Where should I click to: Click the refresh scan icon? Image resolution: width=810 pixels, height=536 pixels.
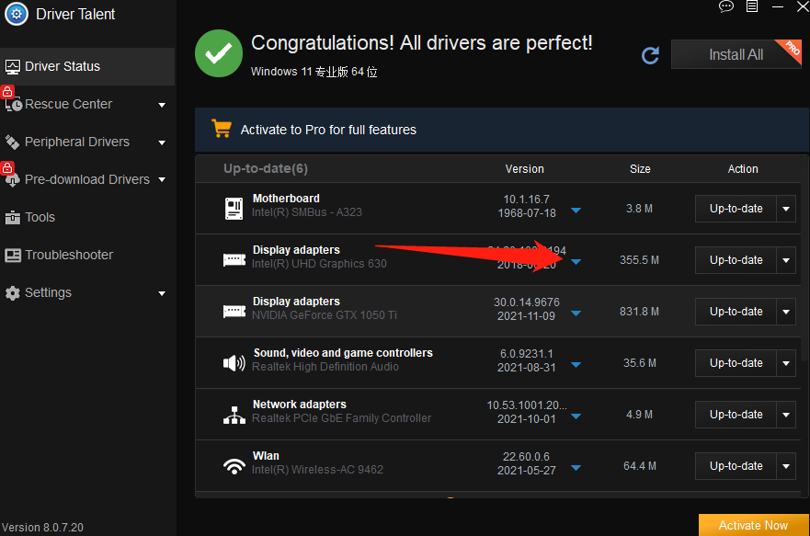coord(650,55)
